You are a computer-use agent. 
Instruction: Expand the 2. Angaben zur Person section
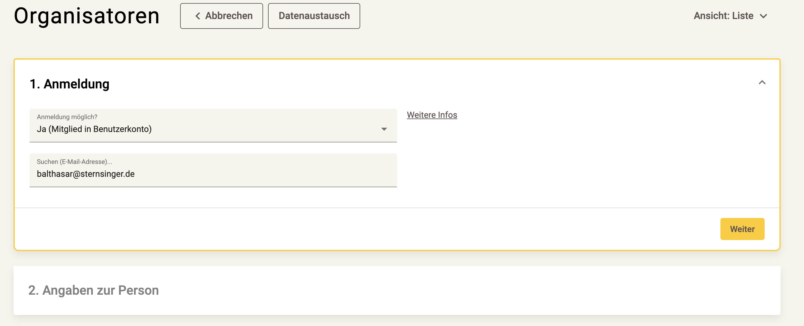coord(397,290)
